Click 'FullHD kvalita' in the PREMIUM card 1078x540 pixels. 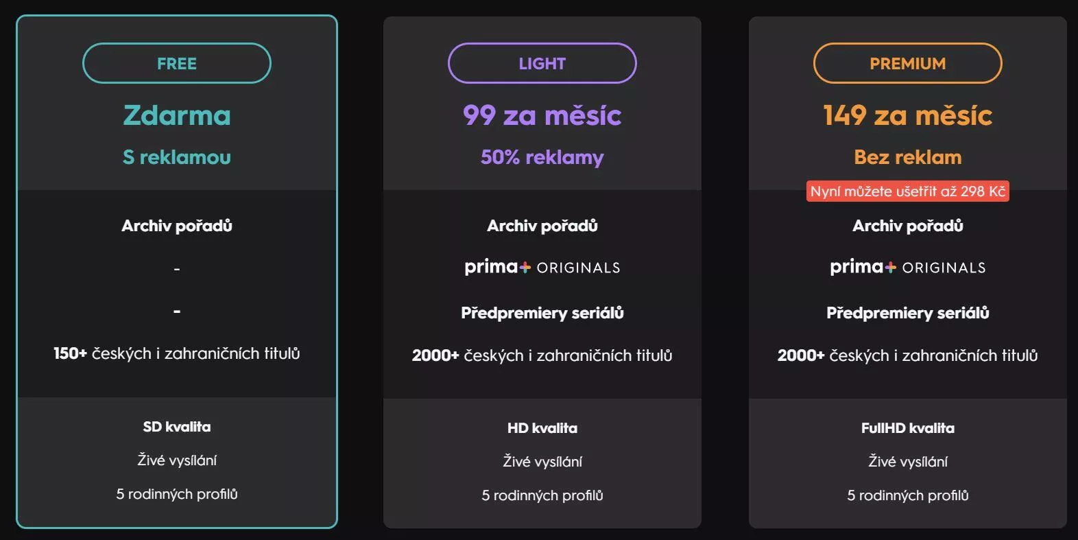tap(908, 428)
